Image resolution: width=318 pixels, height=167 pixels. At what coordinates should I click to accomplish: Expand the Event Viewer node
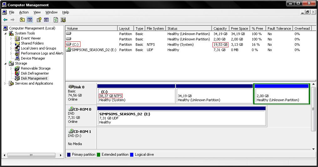click(x=11, y=38)
